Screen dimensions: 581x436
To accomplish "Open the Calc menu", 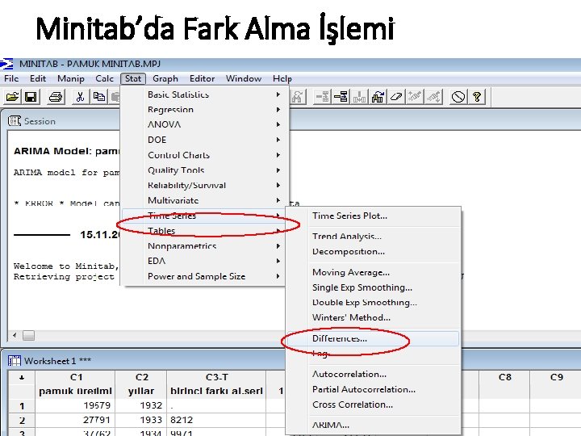I will tap(104, 78).
